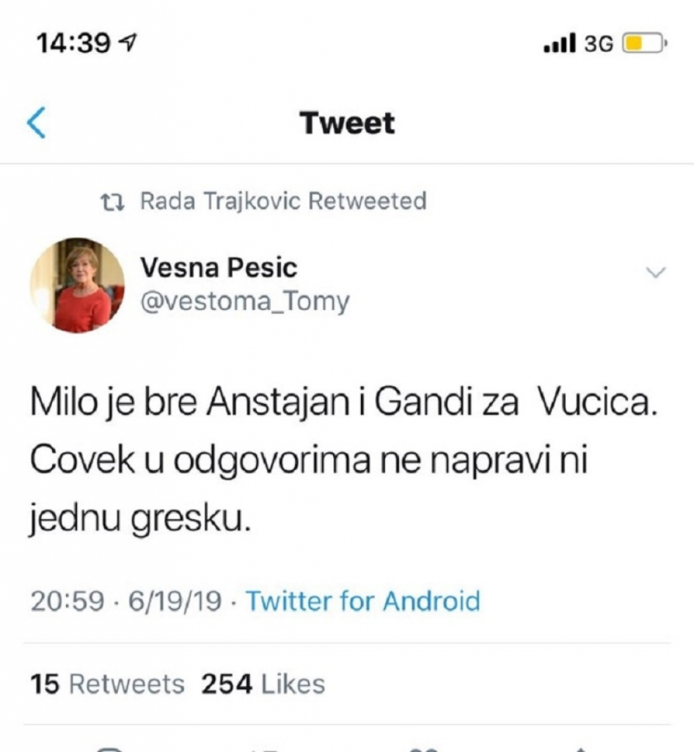Screen dimensions: 694x752
Task: Tap the Tweet title in the header
Action: [x=346, y=123]
